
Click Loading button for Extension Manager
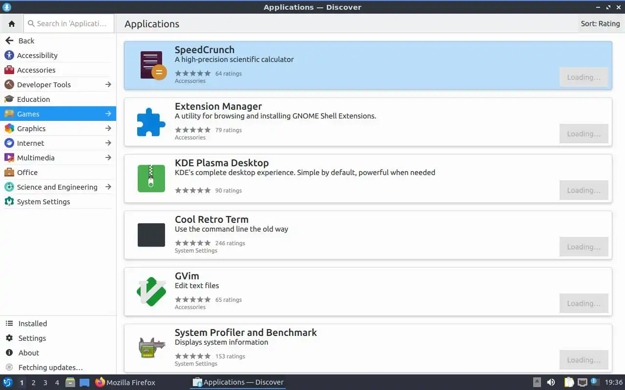pos(584,134)
